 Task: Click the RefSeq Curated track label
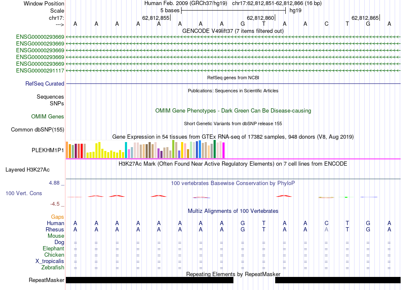[45, 83]
